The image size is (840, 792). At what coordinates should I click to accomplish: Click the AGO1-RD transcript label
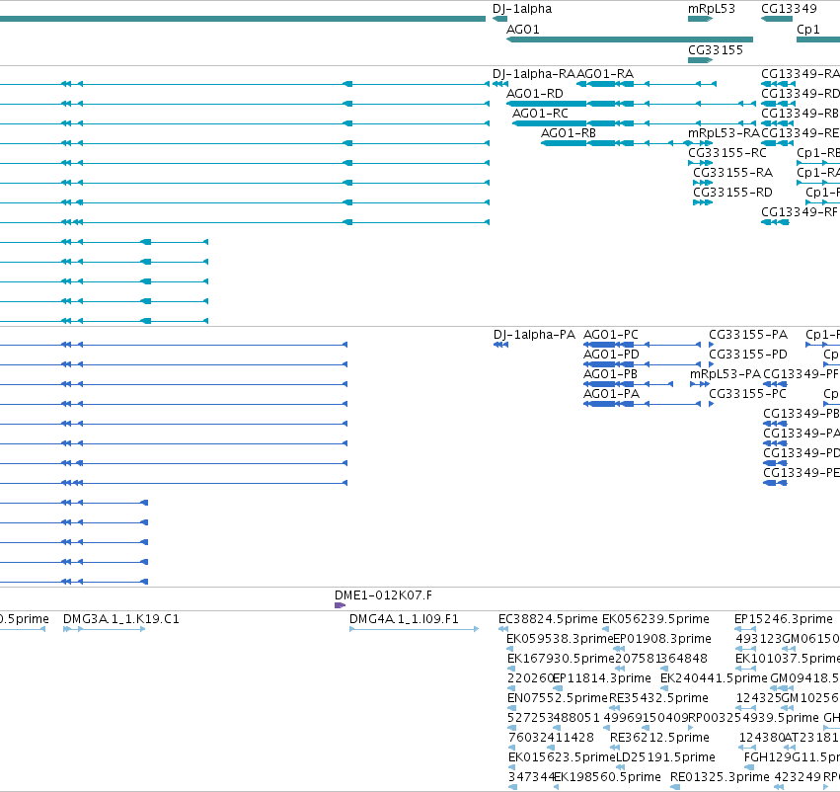[x=535, y=94]
